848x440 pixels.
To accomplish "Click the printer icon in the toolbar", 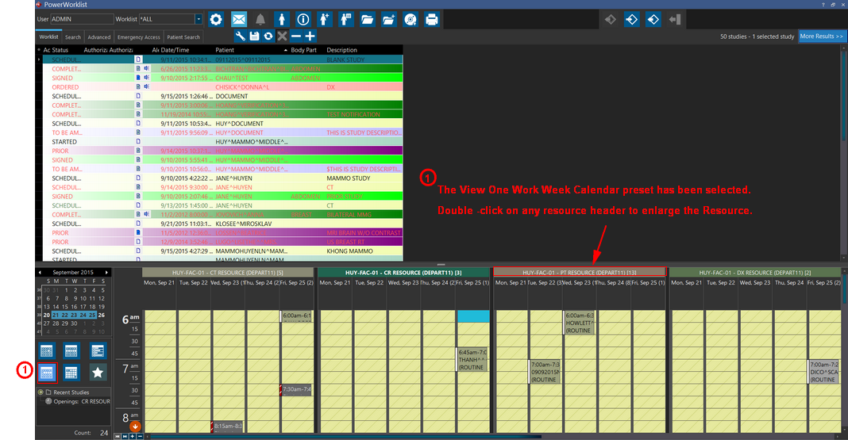I will click(431, 19).
